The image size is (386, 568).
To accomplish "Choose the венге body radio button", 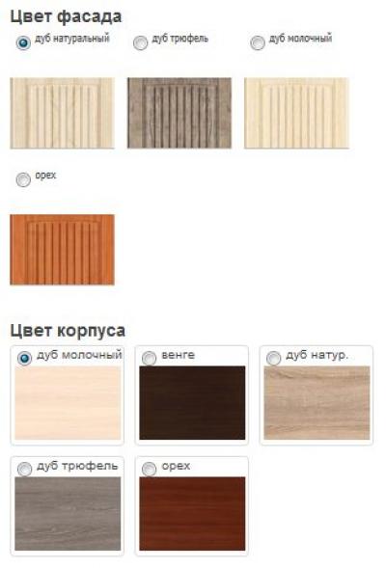I will pos(149,359).
